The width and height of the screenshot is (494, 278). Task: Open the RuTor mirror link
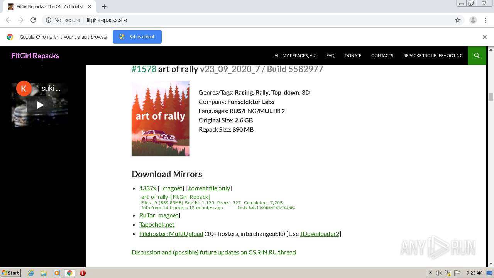[x=147, y=215]
